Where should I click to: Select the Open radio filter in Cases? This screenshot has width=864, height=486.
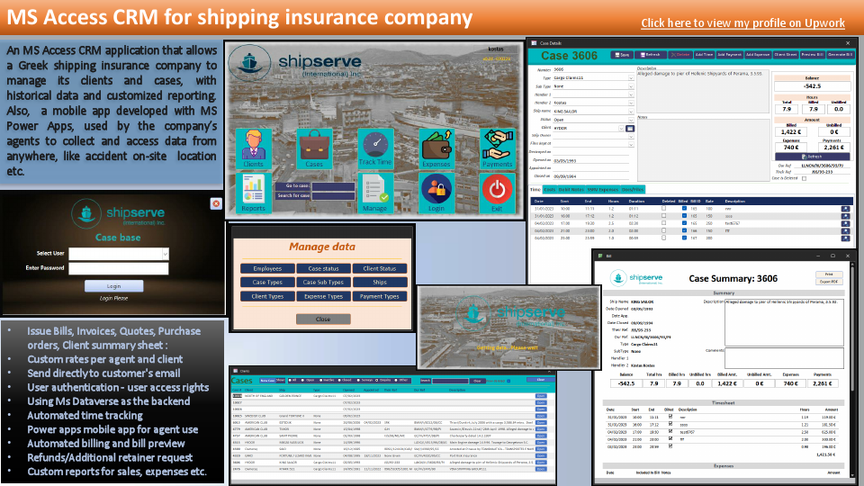pyautogui.click(x=303, y=380)
